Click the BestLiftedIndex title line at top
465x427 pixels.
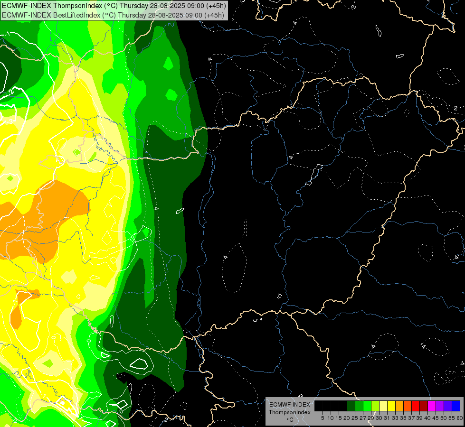pyautogui.click(x=113, y=15)
